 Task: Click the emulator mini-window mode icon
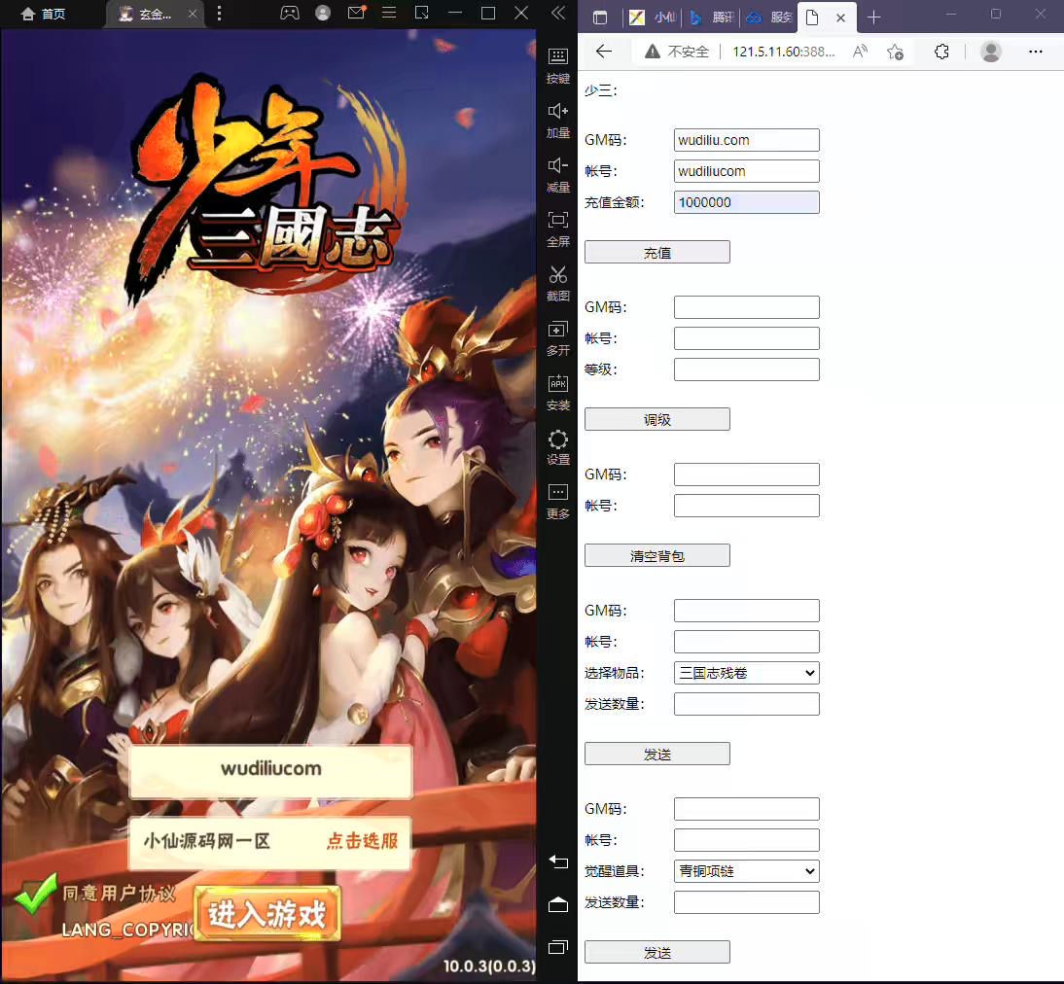[421, 13]
